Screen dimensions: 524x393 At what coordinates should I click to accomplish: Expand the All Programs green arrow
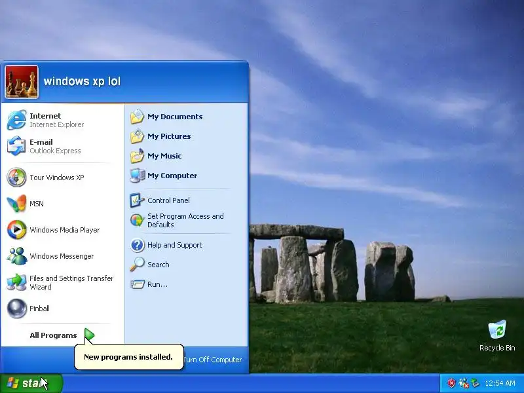click(x=89, y=335)
